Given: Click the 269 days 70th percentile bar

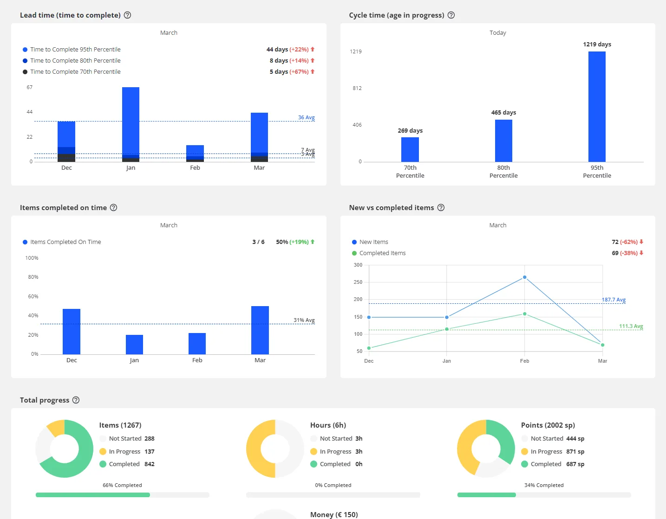Looking at the screenshot, I should [410, 149].
